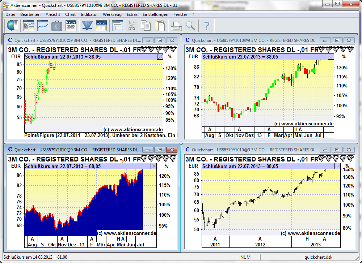Click the aktienscanner.de link in blue area chart
The height and width of the screenshot is (263, 362).
pos(126,233)
